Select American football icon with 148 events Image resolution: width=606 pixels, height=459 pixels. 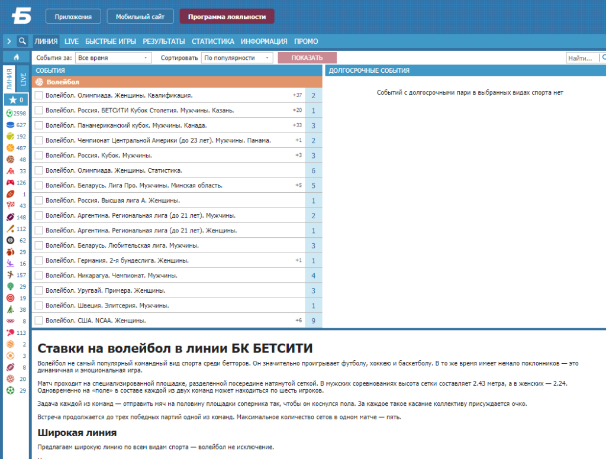(11, 217)
